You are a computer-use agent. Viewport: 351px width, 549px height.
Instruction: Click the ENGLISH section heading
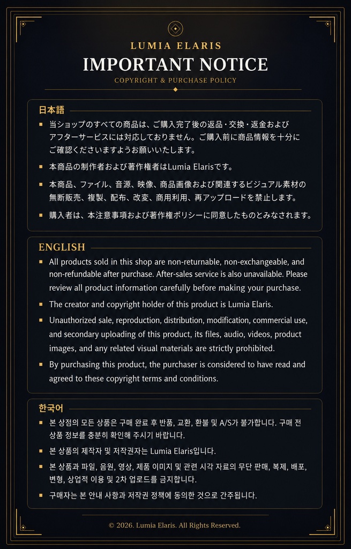click(62, 247)
